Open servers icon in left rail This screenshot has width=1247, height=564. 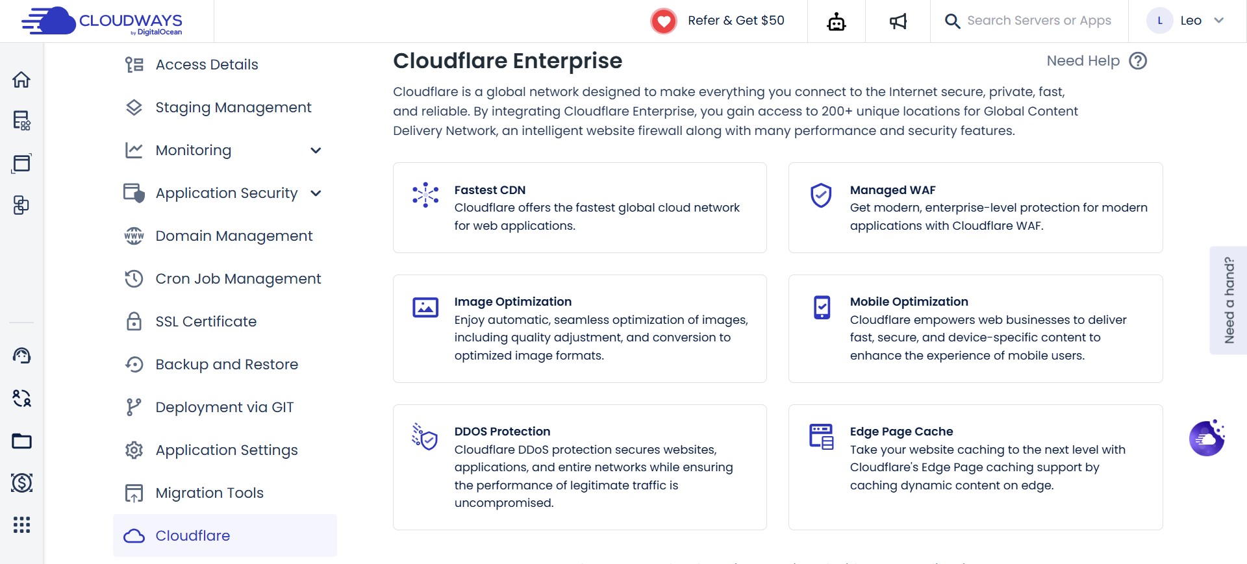(21, 120)
